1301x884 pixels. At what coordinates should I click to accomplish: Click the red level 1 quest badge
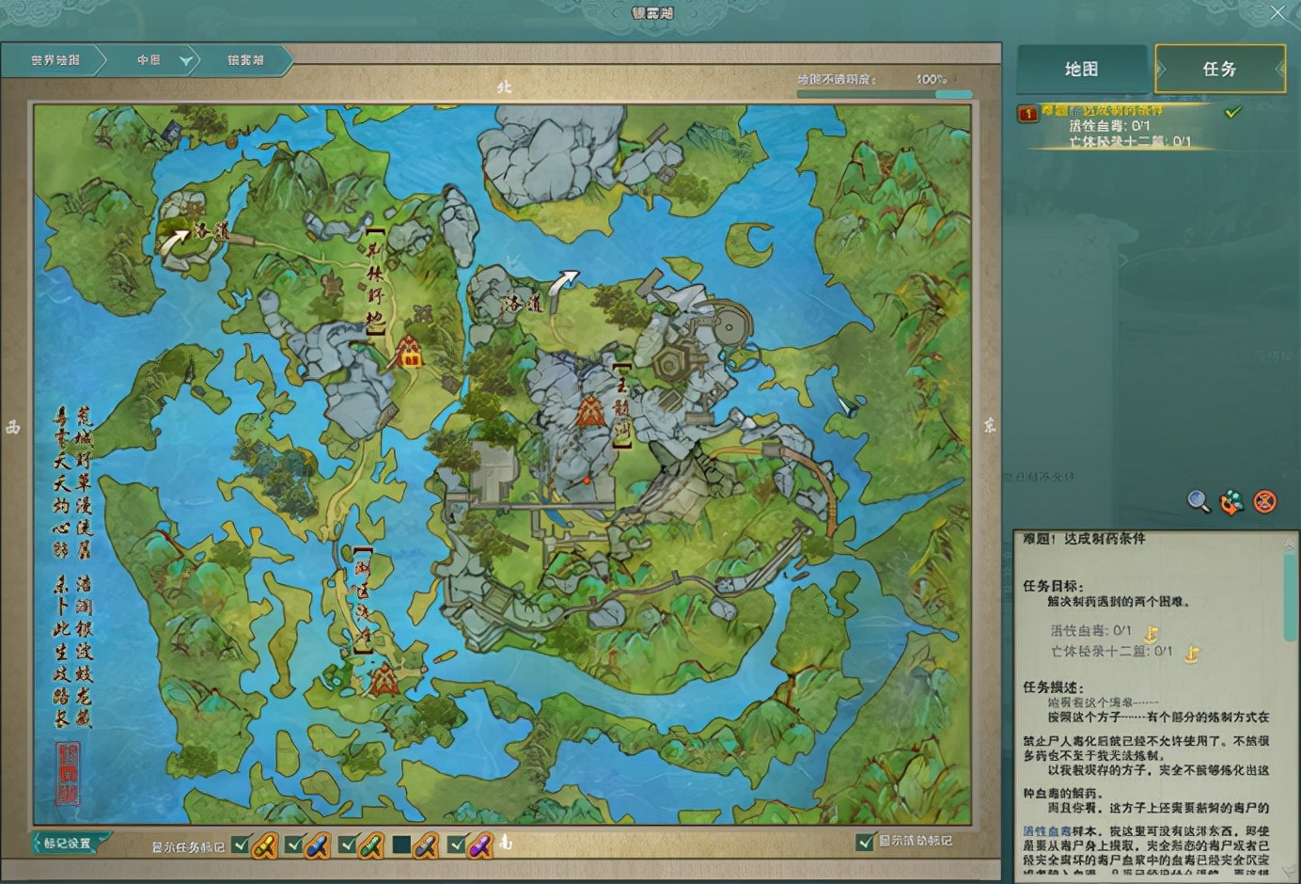1028,114
